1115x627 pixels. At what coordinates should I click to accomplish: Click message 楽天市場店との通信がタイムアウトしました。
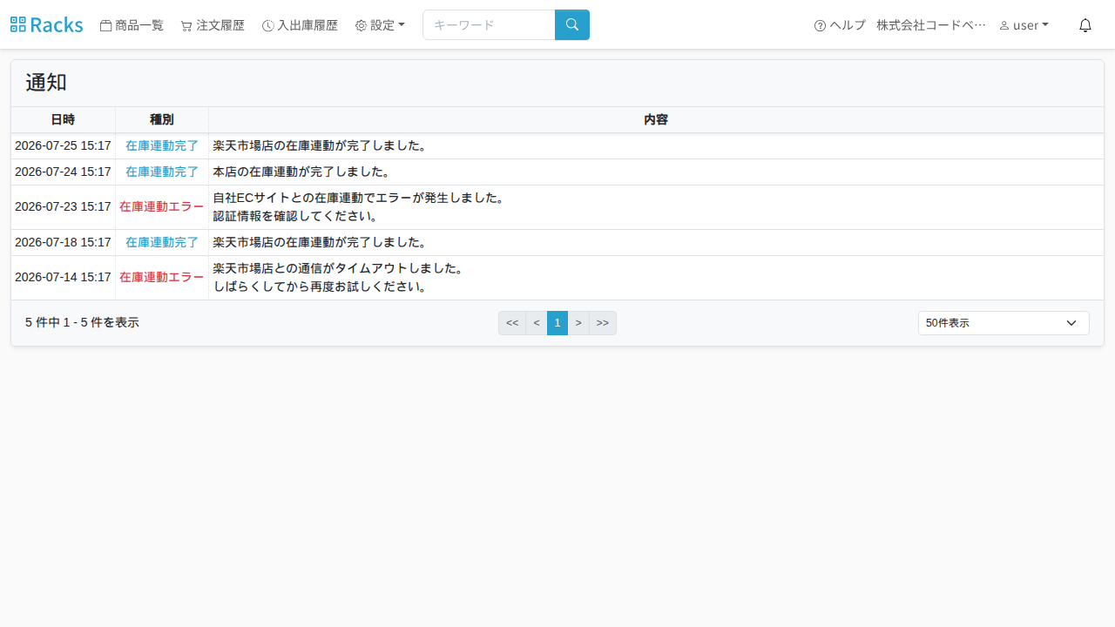click(338, 268)
